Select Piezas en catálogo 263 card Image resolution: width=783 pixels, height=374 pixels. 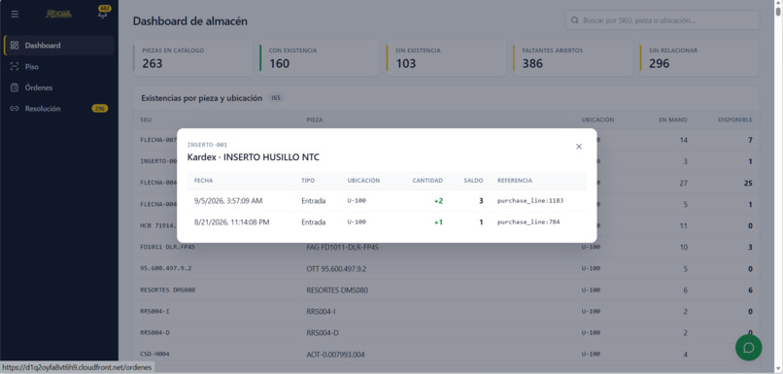click(x=192, y=58)
